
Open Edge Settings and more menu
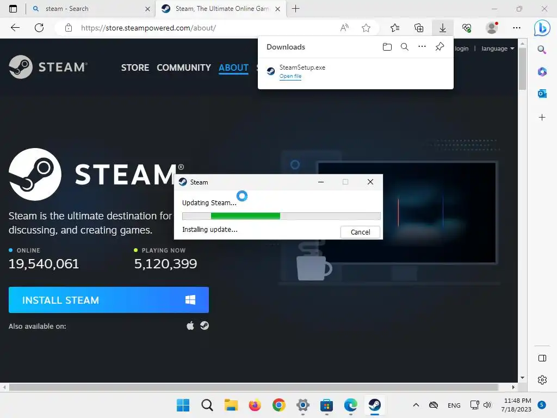click(x=517, y=28)
